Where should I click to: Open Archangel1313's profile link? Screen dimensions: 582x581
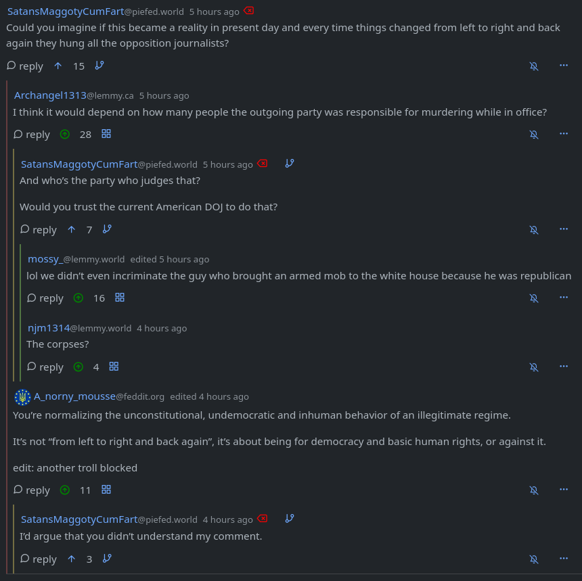tap(50, 95)
